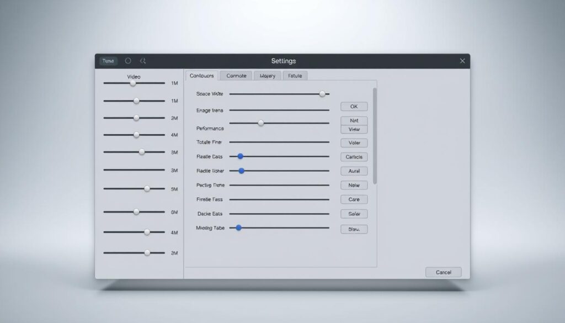Click the magnifier-like icon beside the circle icon
Screen dimensions: 565x323
coord(143,61)
